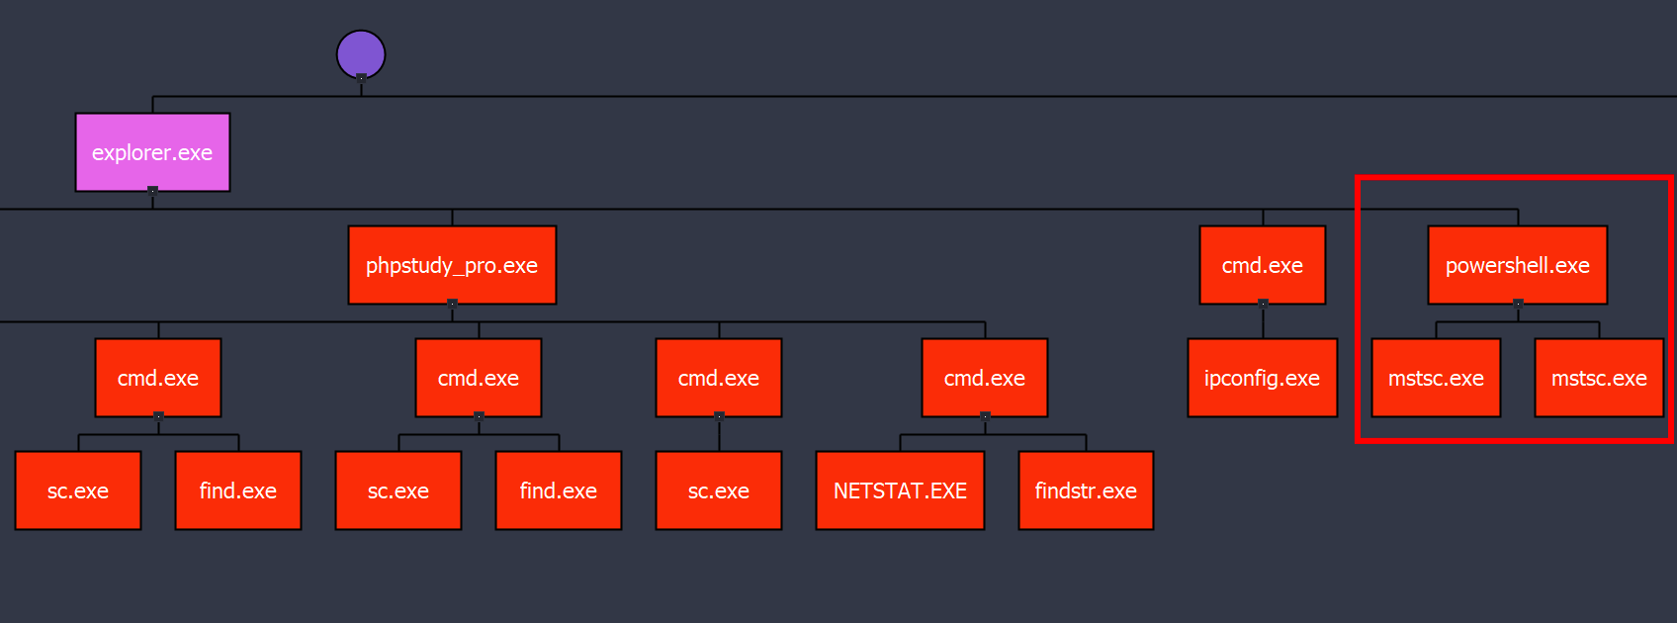Collapse the powershell.exe child handle

click(x=1518, y=303)
